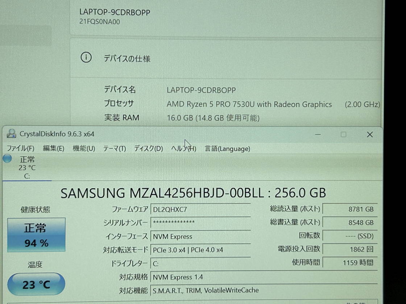Open the 機能(U) menu
Screen dimensions: 406x304
tap(84, 148)
